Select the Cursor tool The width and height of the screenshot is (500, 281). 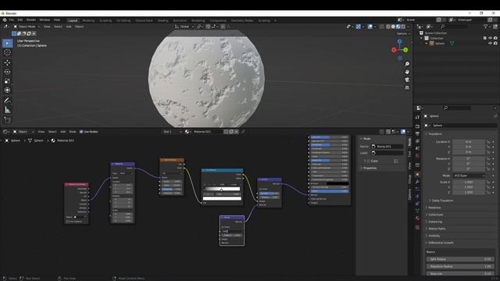pyautogui.click(x=7, y=52)
